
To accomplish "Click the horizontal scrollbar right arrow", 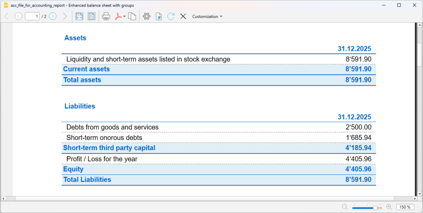I will click(x=415, y=199).
